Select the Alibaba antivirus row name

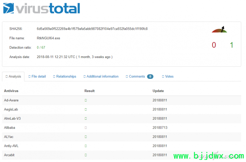tap(9, 128)
